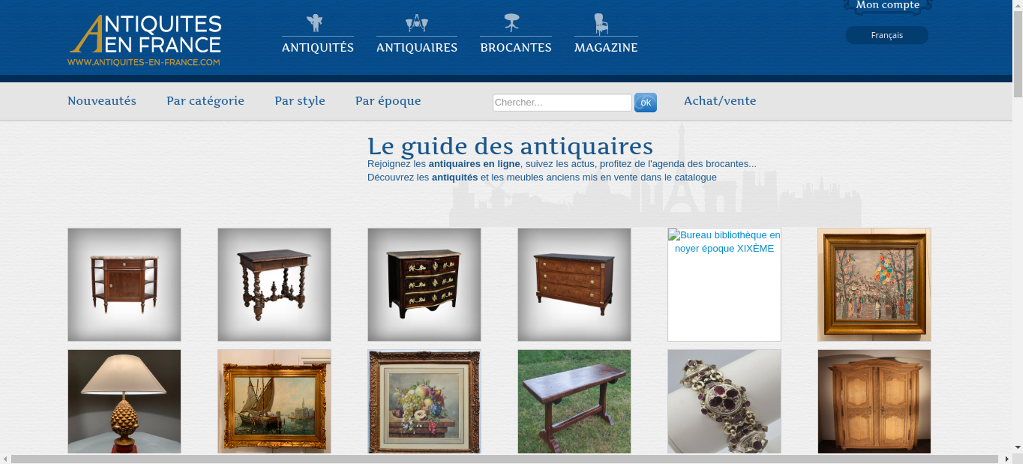Click the horizontal scrollbar right arrow
Screen dimensions: 1023x464
(1007, 459)
